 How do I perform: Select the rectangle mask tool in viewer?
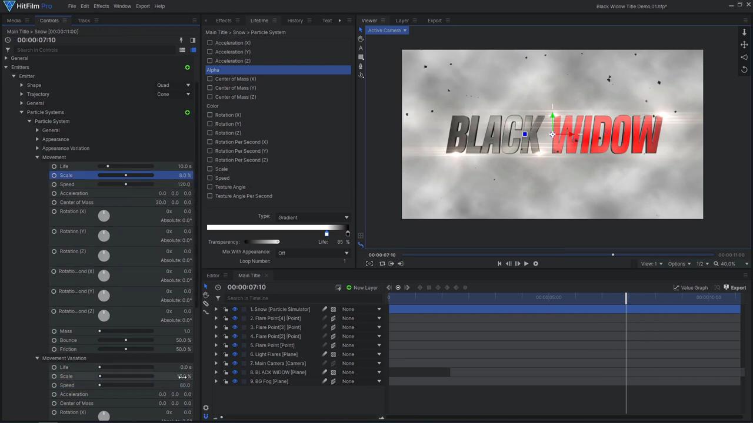[361, 57]
